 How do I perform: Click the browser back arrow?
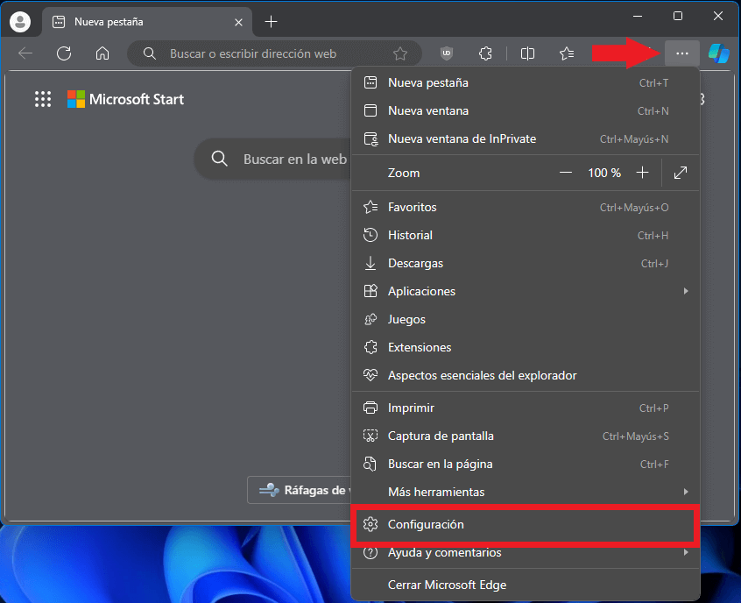[x=25, y=53]
